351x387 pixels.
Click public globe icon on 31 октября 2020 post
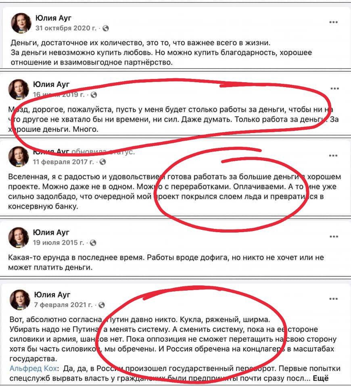tap(105, 28)
